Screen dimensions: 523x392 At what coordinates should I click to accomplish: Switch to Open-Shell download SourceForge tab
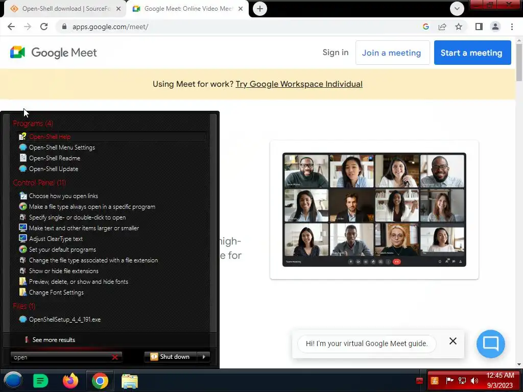click(x=65, y=9)
